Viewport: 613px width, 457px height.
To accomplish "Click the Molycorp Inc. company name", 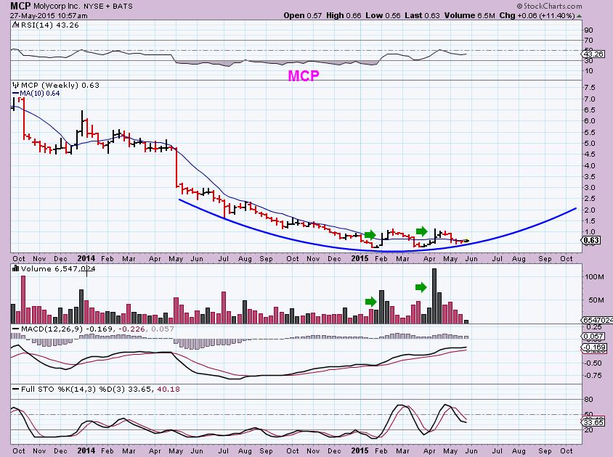I will pos(57,7).
